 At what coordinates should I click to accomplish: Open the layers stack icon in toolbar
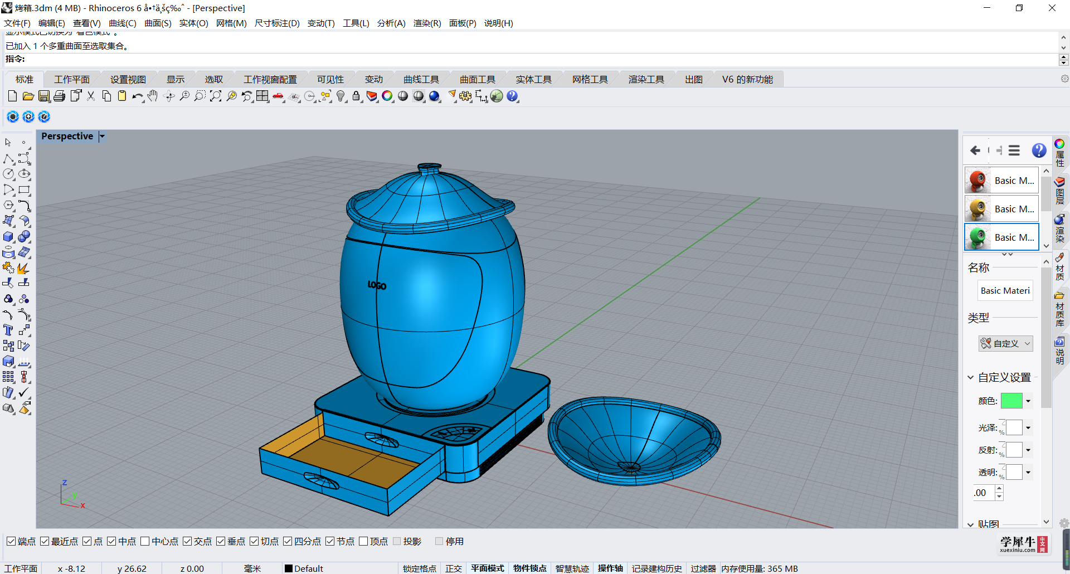372,96
